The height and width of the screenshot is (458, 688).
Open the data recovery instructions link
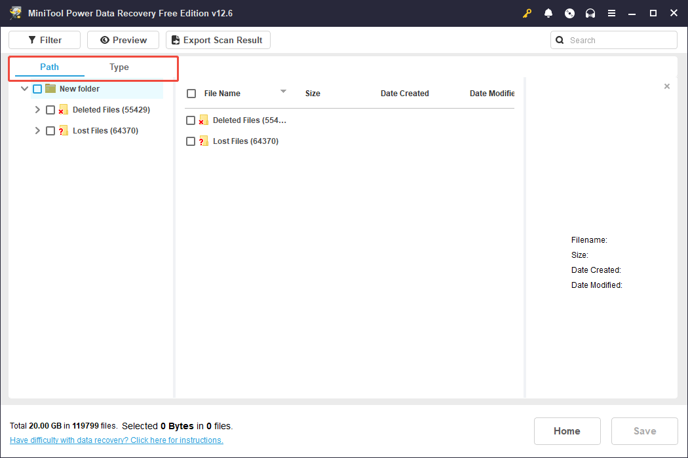(x=116, y=440)
